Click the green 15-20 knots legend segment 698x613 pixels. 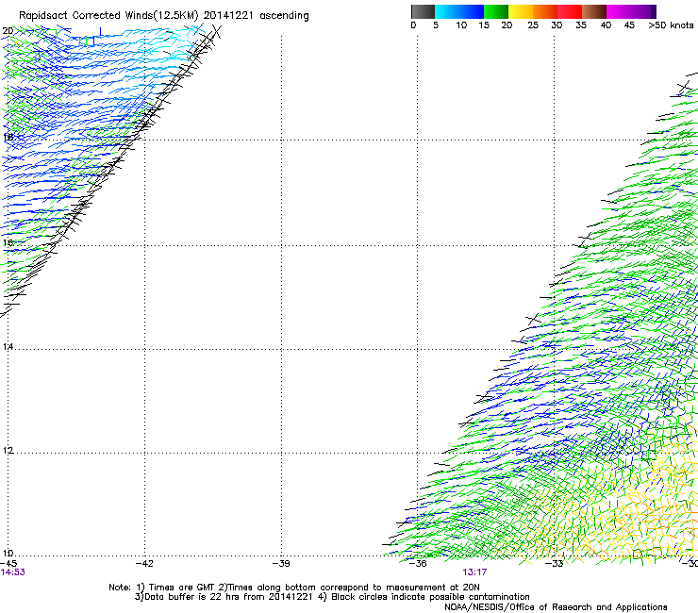point(496,11)
